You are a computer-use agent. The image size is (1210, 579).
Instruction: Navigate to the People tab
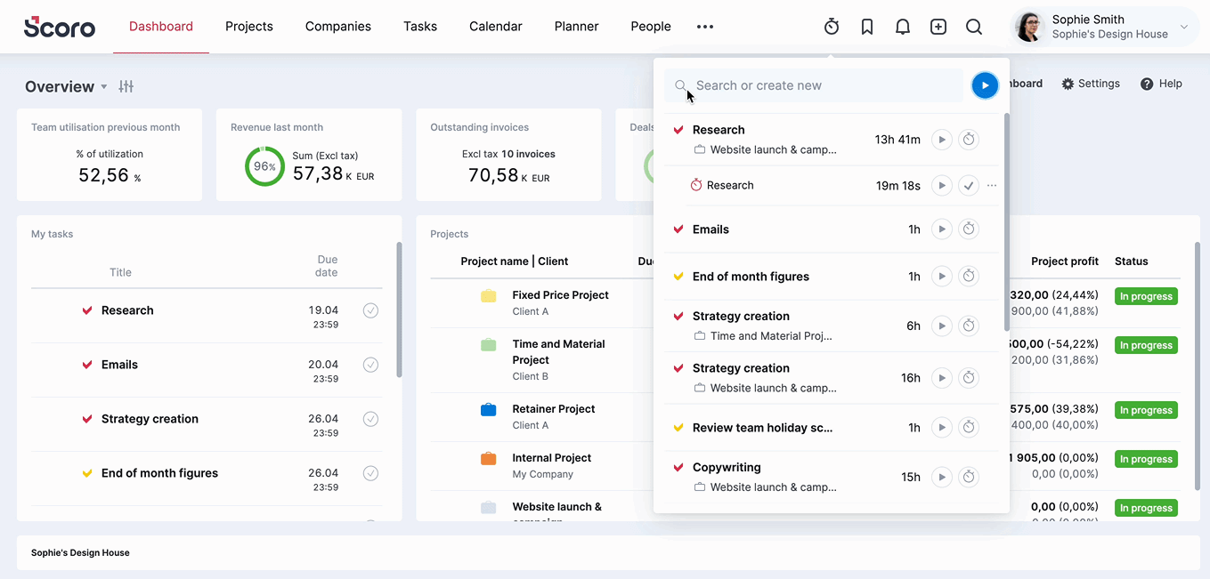tap(651, 27)
